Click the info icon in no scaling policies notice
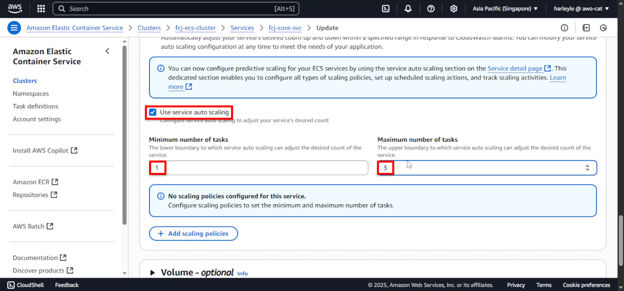The width and height of the screenshot is (624, 291). [161, 196]
